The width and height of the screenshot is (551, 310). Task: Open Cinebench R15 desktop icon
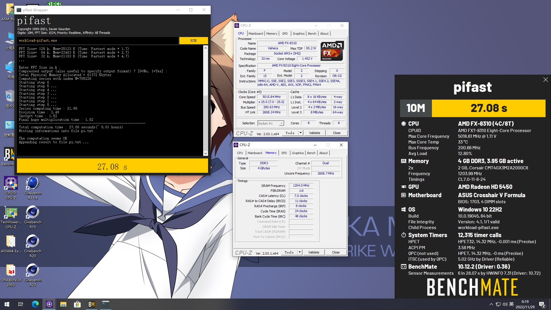click(32, 217)
